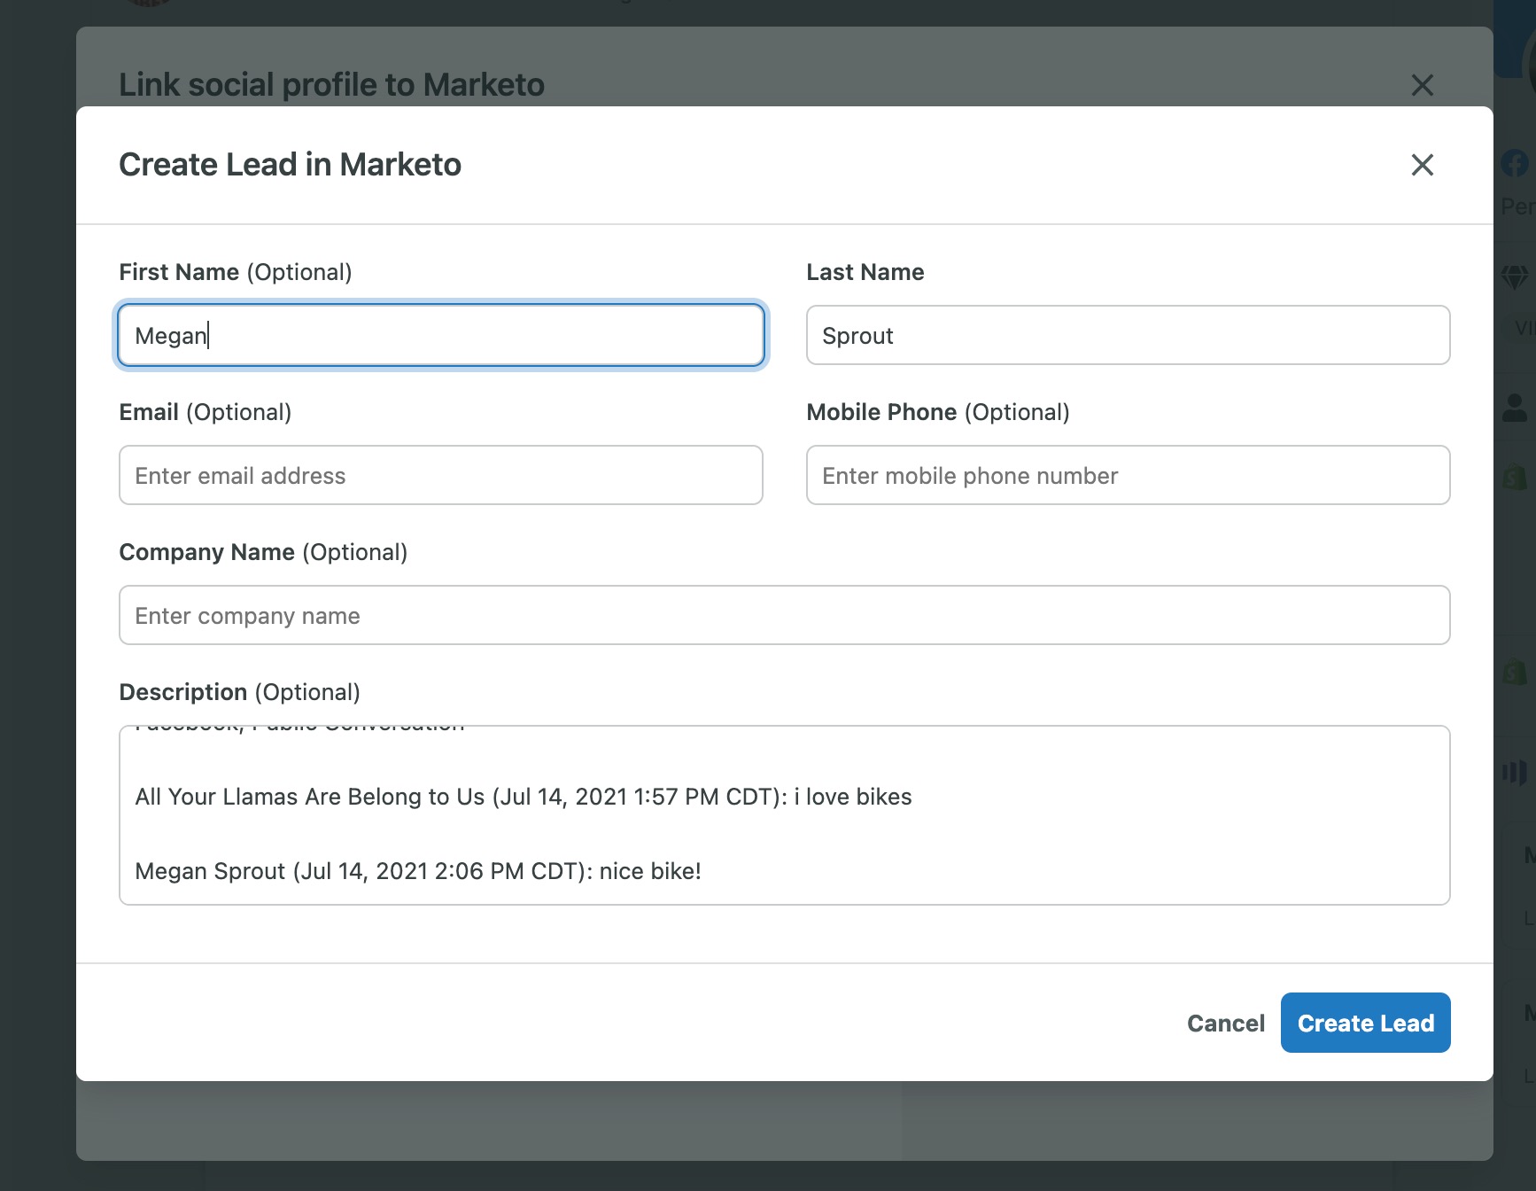
Task: Select the Facebook icon in the sidebar
Action: [x=1515, y=163]
